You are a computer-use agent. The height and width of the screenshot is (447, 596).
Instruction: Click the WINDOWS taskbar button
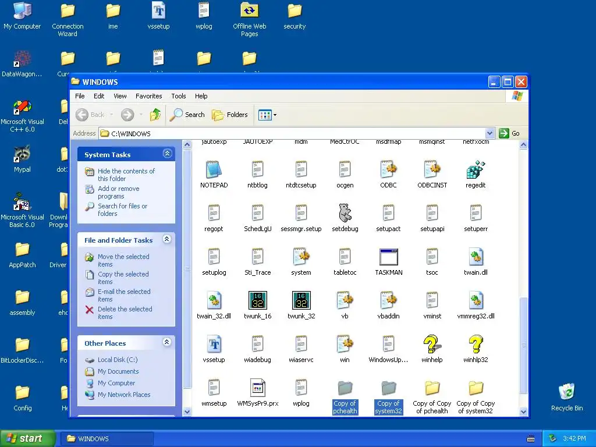click(x=107, y=439)
